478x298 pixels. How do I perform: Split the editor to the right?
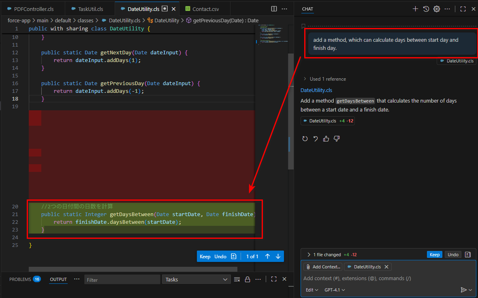tap(274, 9)
